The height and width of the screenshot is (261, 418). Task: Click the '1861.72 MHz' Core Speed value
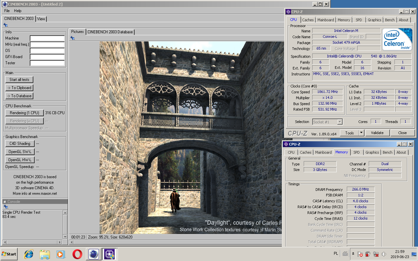[x=328, y=92]
